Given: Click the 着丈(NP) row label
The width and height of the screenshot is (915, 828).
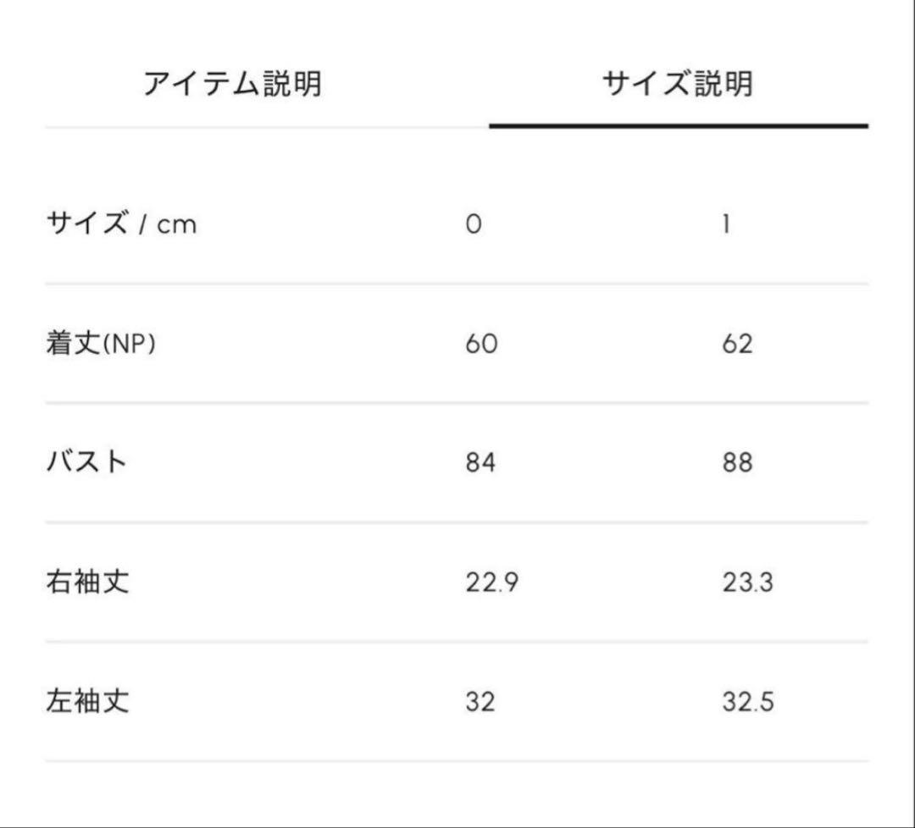Looking at the screenshot, I should tap(102, 342).
